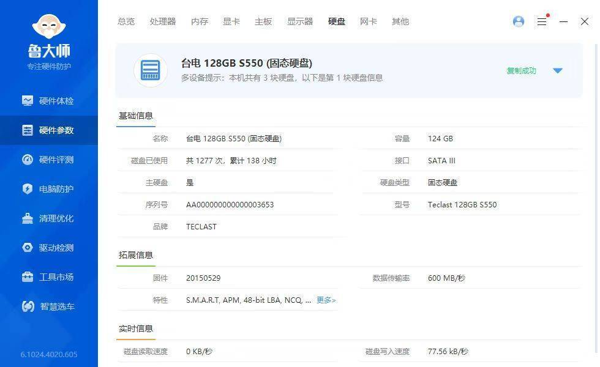
Task: Click the interface value SATA III
Action: tap(441, 160)
